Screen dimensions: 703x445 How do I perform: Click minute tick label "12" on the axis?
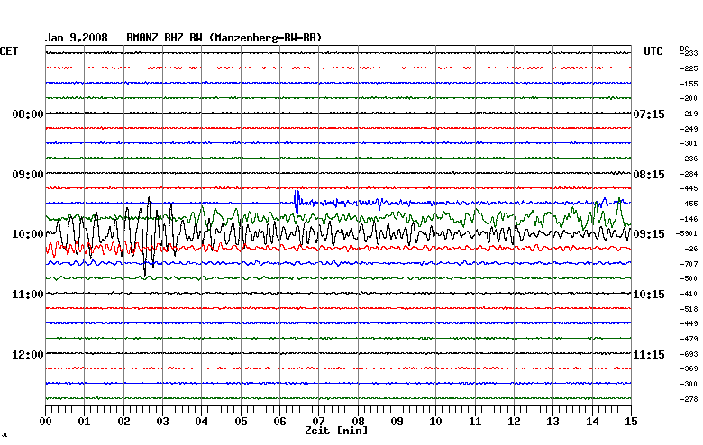point(515,422)
